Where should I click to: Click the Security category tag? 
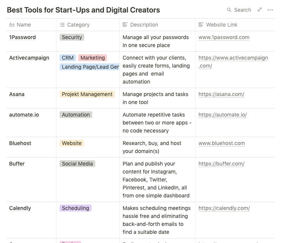[x=72, y=37]
